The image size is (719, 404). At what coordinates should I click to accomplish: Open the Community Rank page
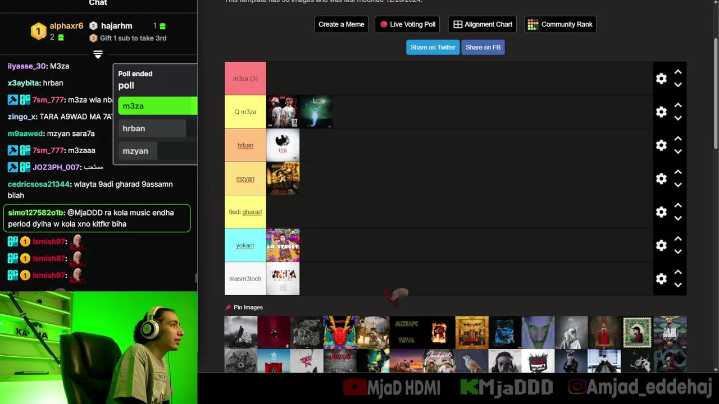[x=561, y=24]
